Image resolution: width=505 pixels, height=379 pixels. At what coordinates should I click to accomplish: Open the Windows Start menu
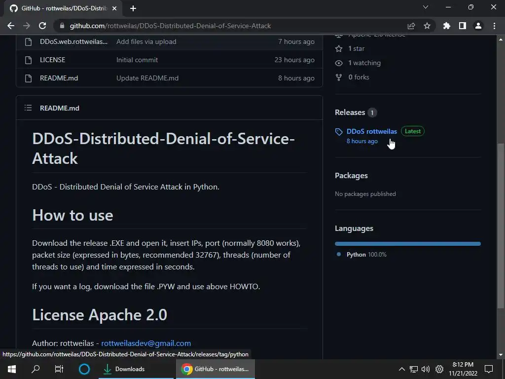[12, 369]
